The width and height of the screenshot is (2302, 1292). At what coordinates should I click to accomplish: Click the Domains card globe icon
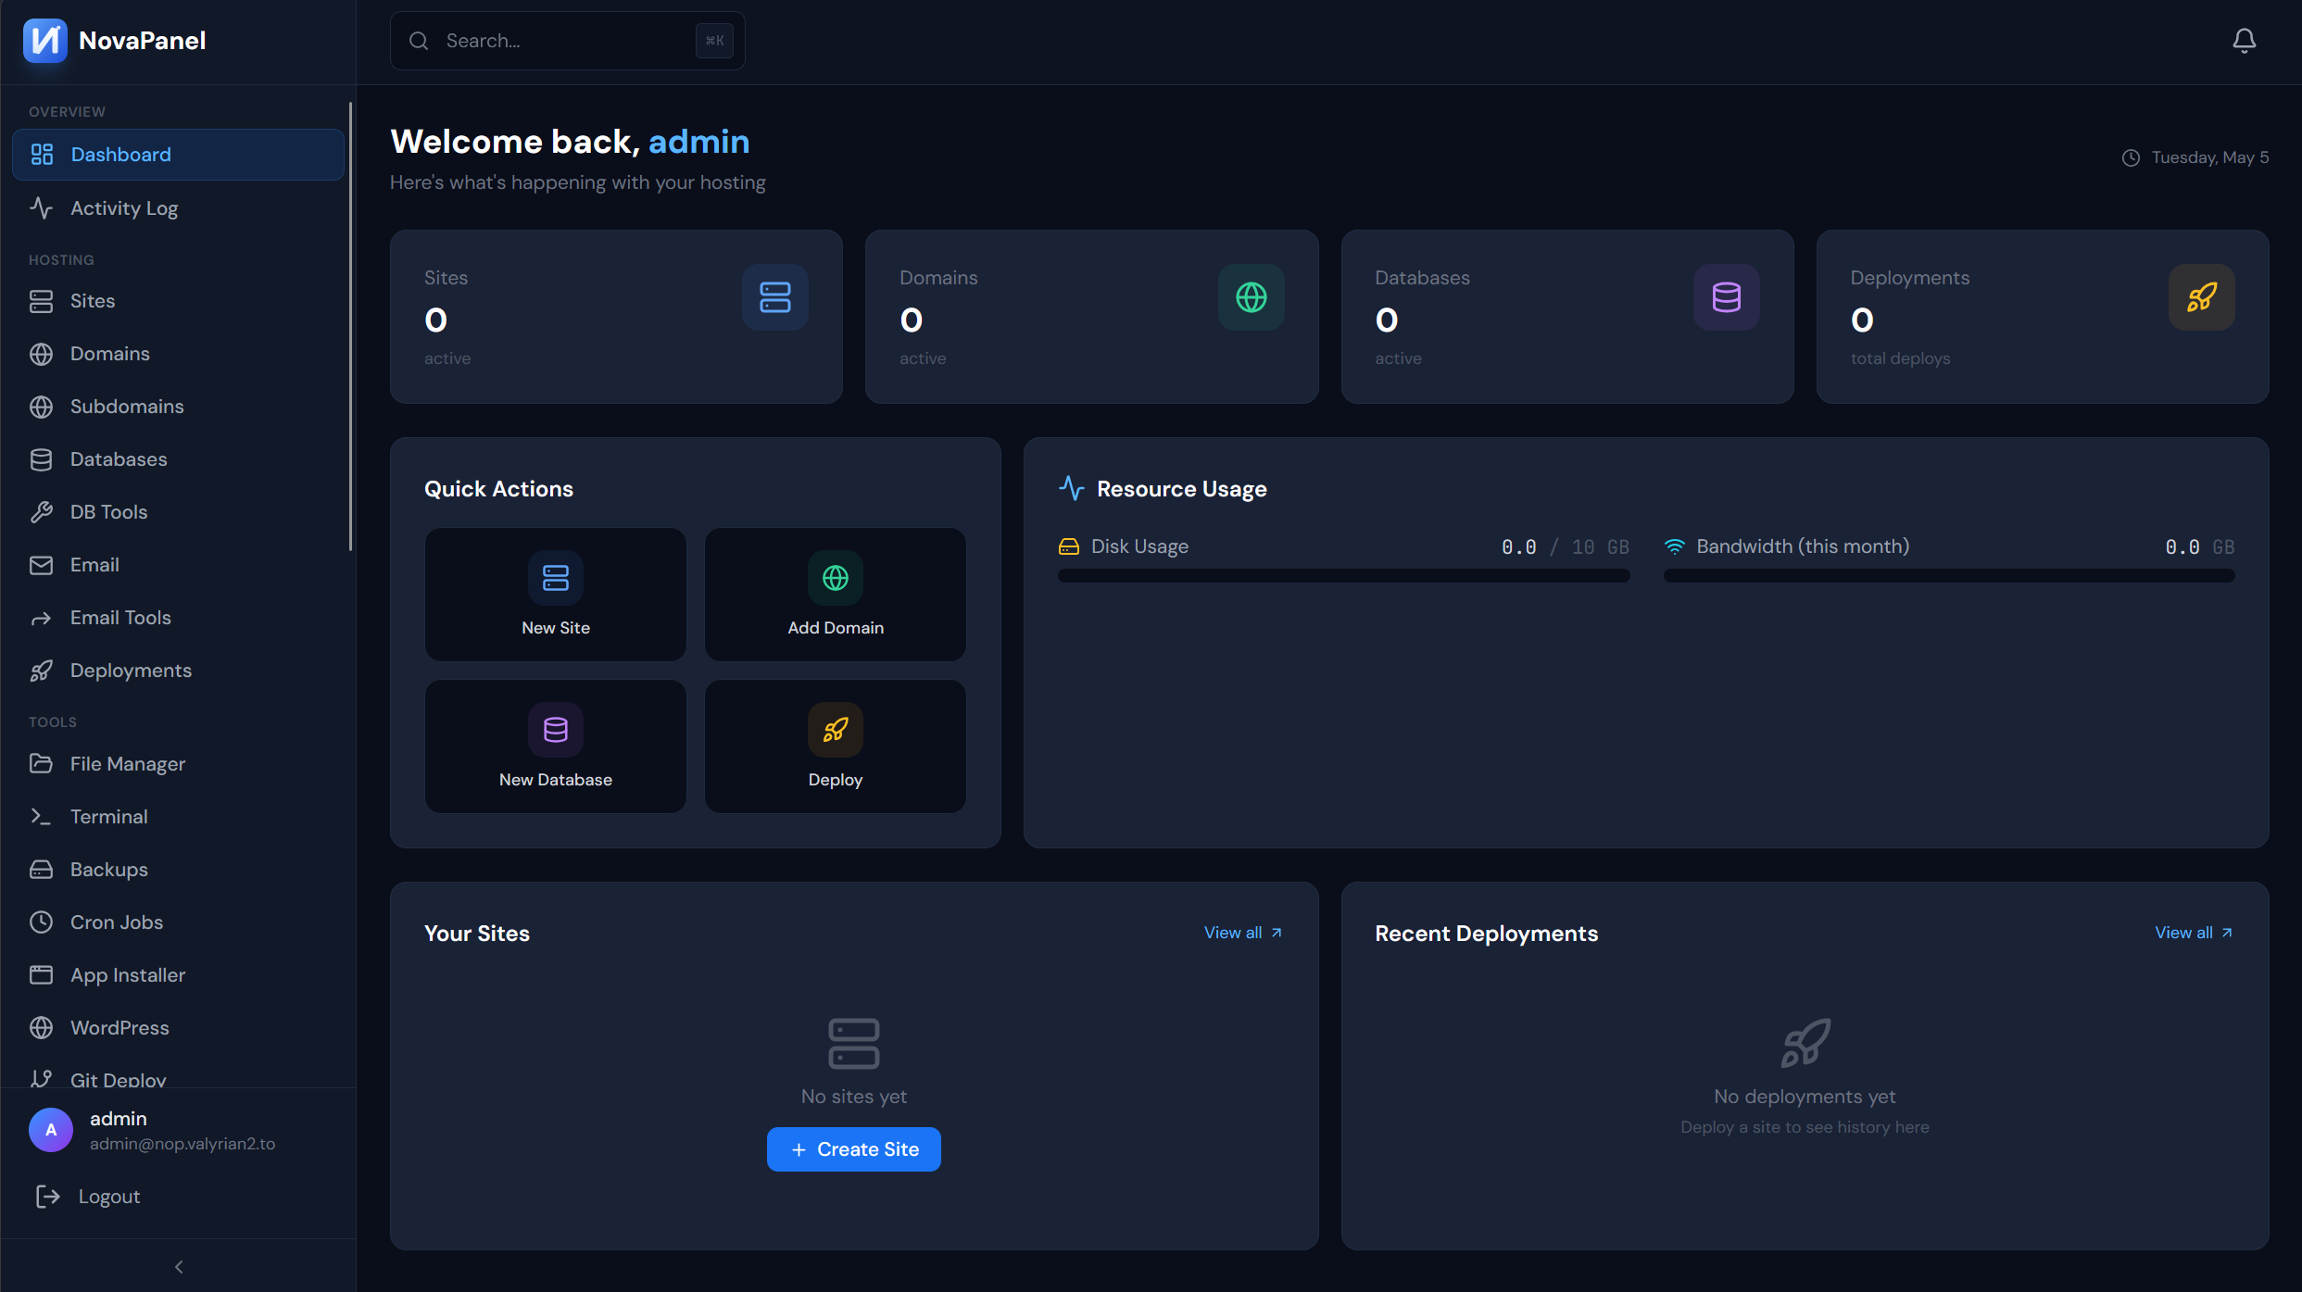point(1252,297)
